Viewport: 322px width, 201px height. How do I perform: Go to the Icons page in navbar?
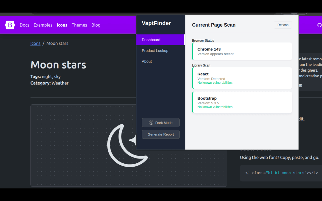point(62,25)
